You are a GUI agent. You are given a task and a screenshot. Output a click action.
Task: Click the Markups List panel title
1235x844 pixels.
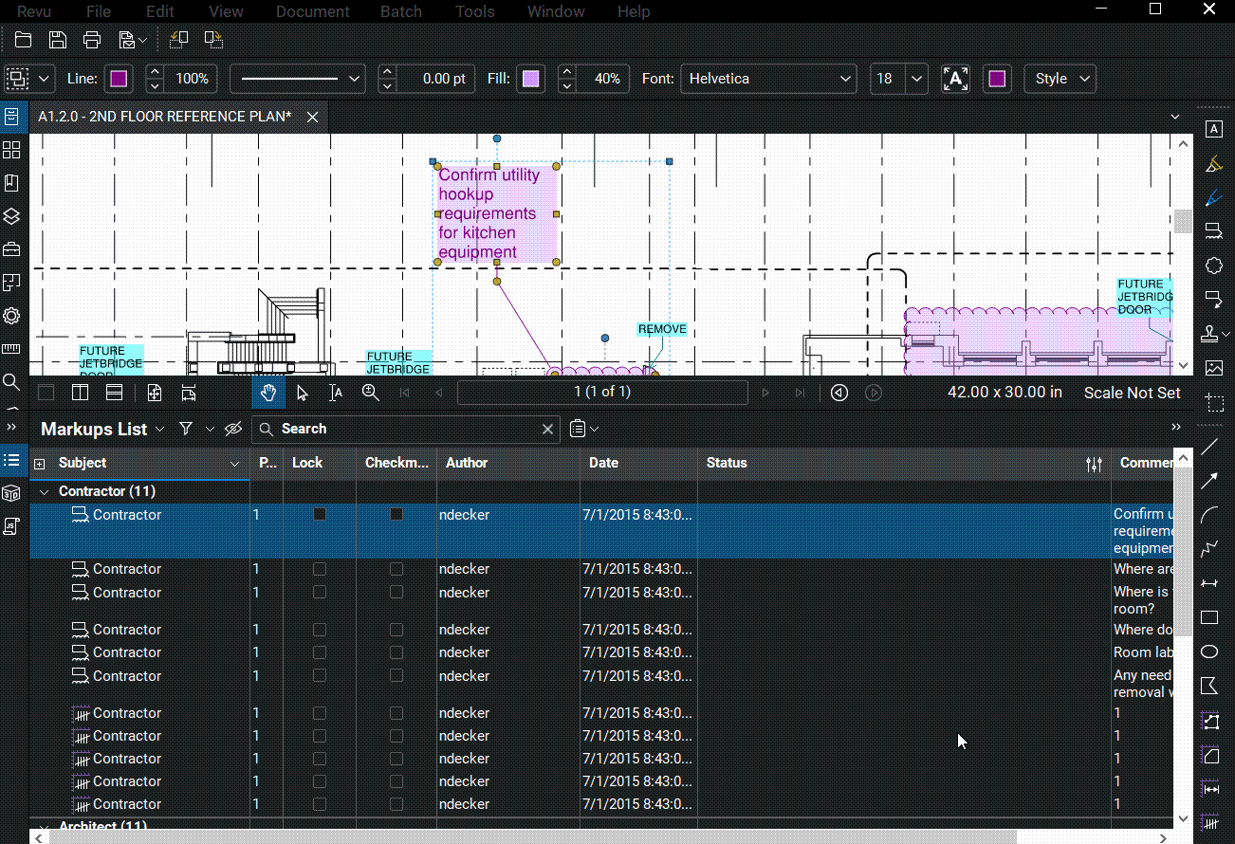(x=94, y=430)
